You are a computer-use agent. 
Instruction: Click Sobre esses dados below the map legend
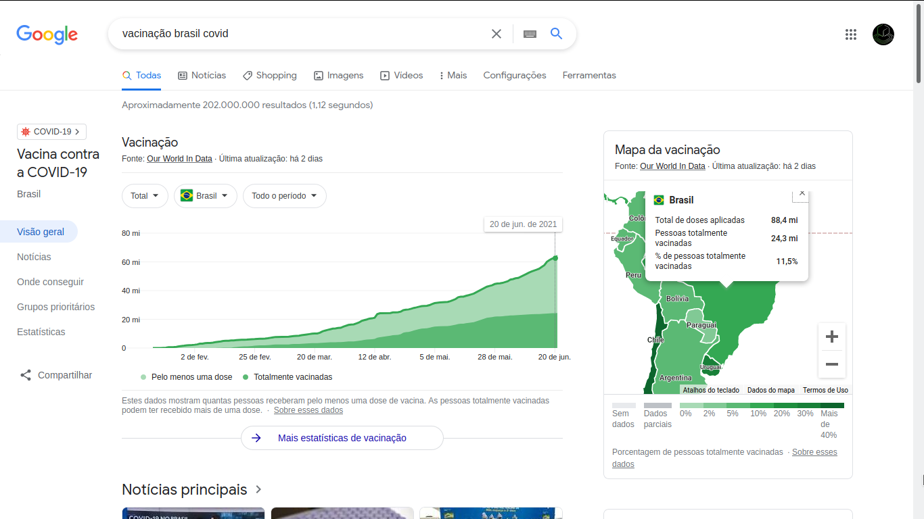point(725,458)
